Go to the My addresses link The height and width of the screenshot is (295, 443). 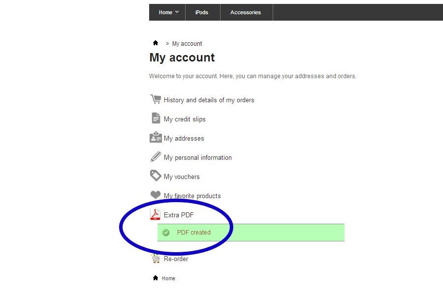click(x=184, y=138)
